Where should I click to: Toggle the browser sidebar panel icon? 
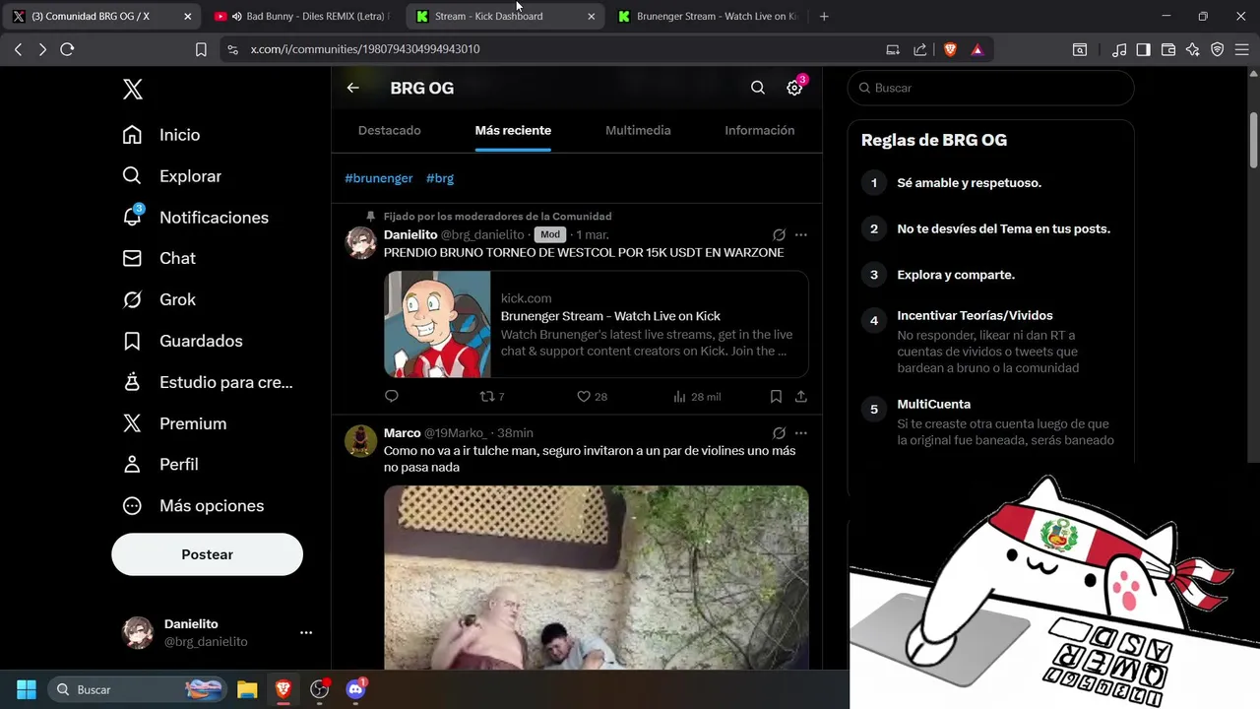point(1143,49)
